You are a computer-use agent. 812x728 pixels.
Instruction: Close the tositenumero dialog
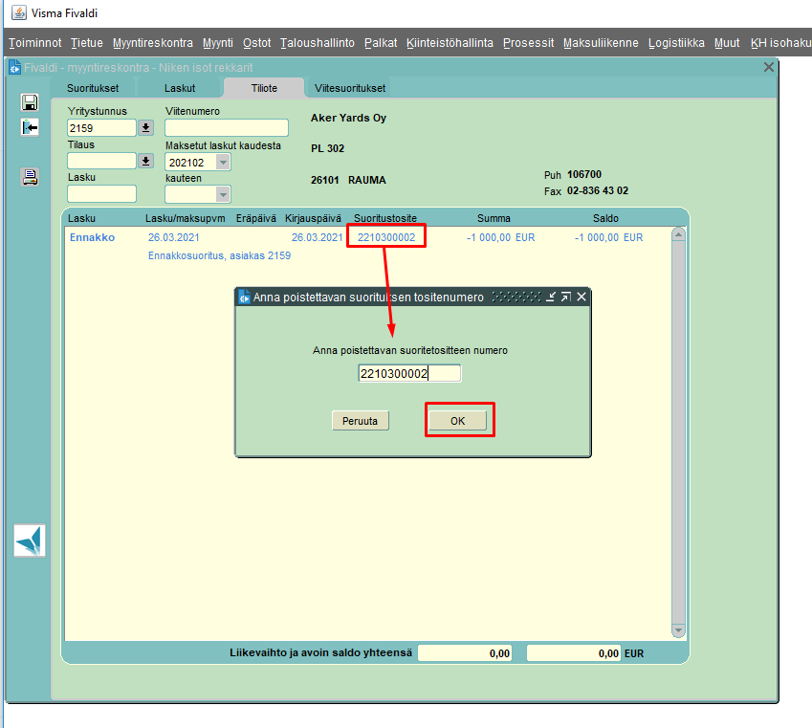582,297
